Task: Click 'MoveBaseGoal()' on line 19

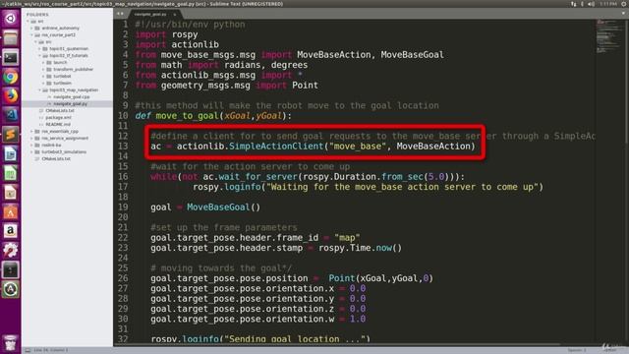Action: (x=223, y=207)
